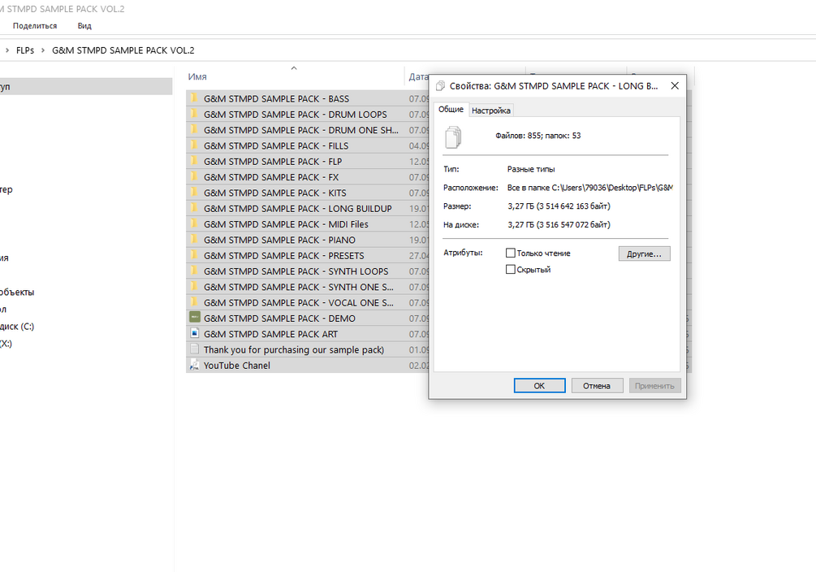Close the Properties dialog
The height and width of the screenshot is (572, 816).
click(675, 85)
